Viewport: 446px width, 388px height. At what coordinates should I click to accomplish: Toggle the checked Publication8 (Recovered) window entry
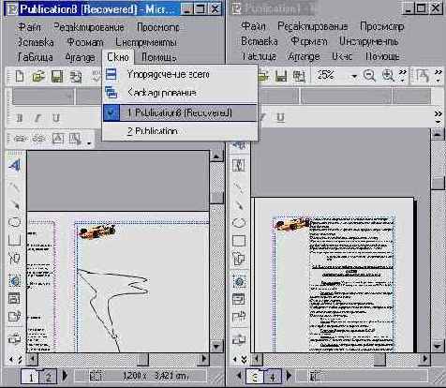coord(180,112)
